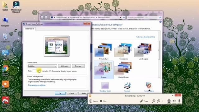Click Control Panel in the breadcrumb
This screenshot has height=112, width=199.
(x=61, y=17)
